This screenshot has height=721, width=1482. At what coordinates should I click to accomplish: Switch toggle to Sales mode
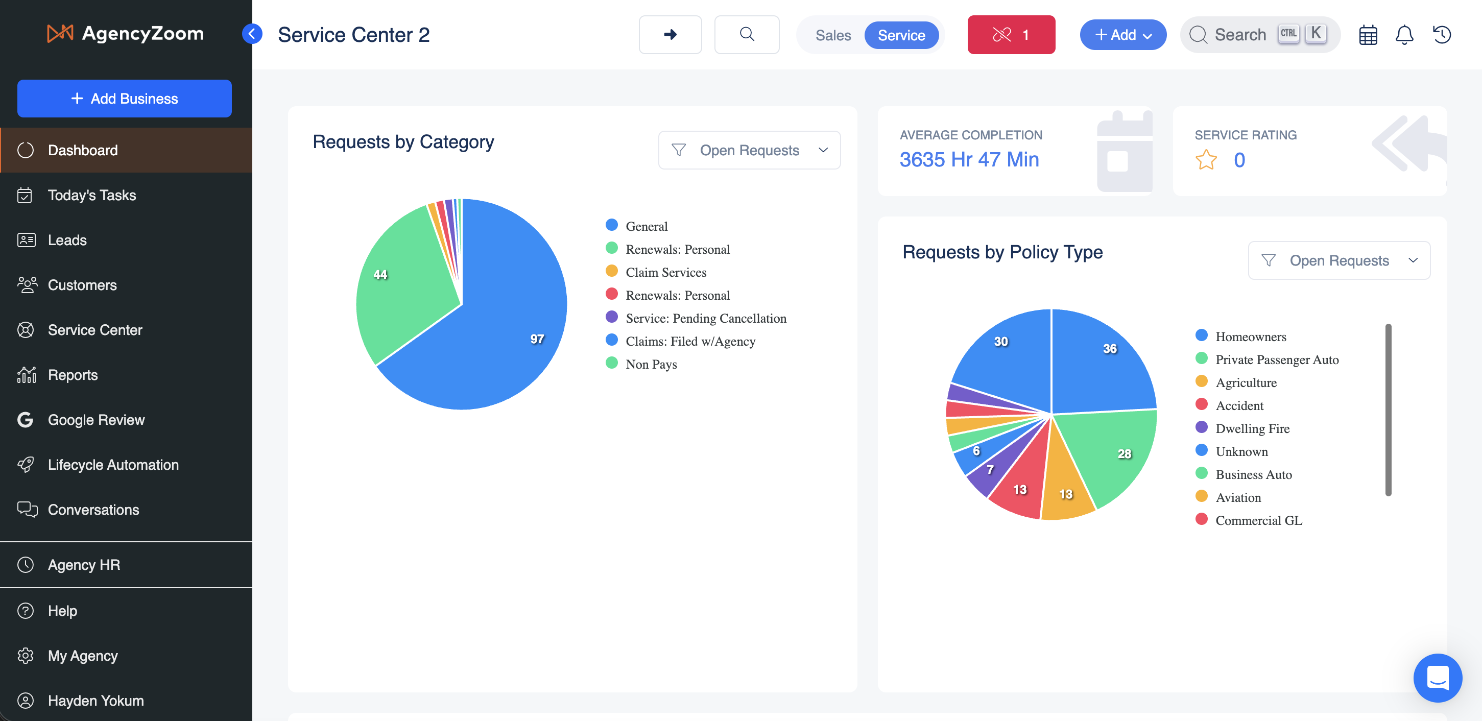(x=832, y=35)
